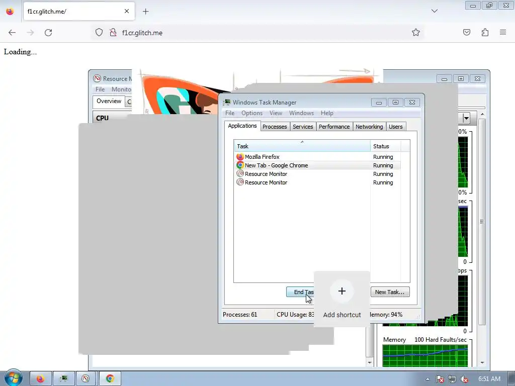Click the Resource Monitor title bar icon
The height and width of the screenshot is (386, 515).
point(97,78)
